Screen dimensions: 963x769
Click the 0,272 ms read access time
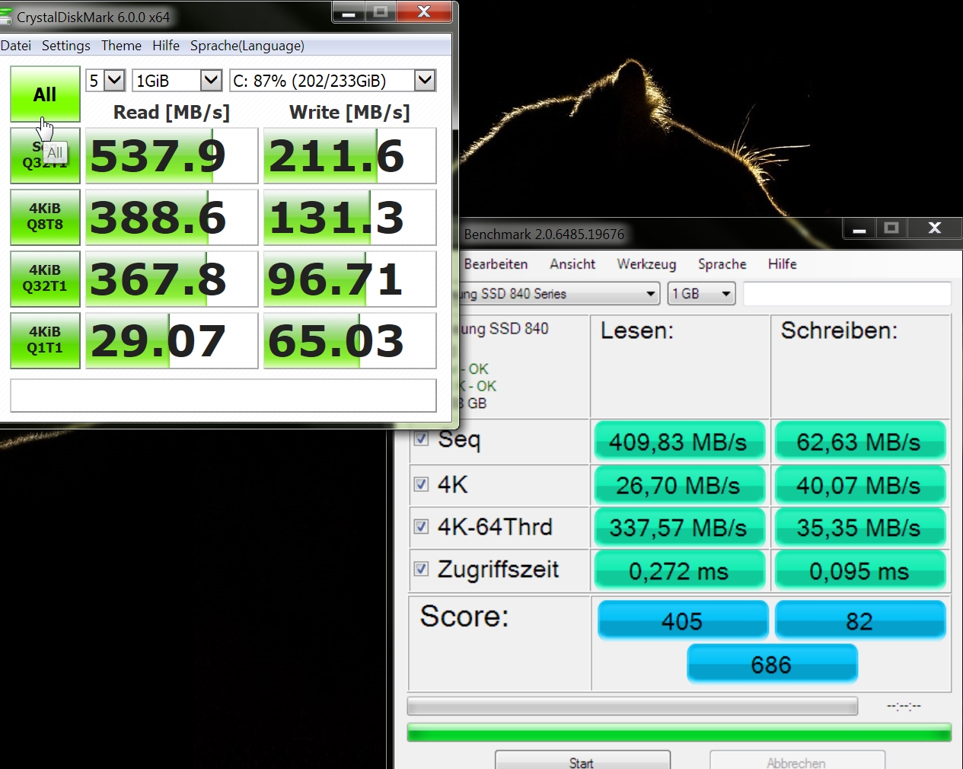pos(679,571)
